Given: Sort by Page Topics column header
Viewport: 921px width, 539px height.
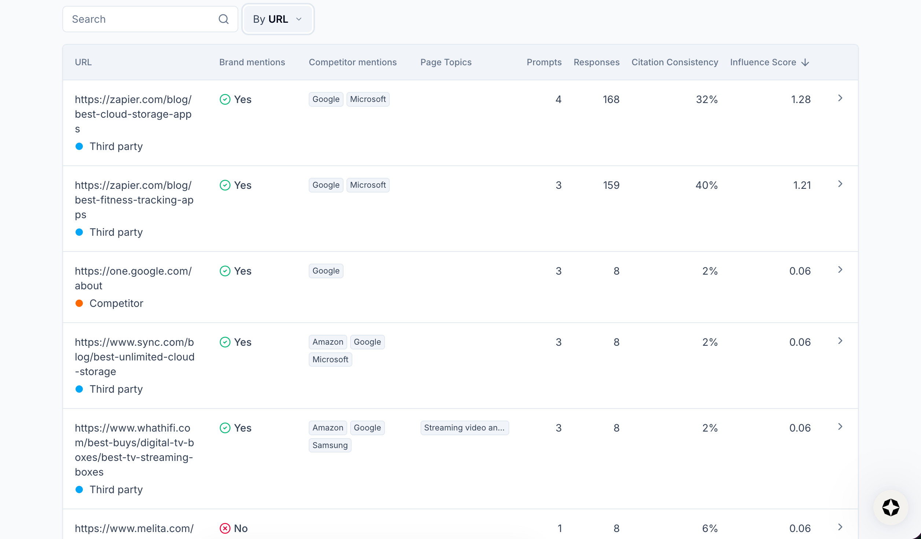Looking at the screenshot, I should (446, 62).
